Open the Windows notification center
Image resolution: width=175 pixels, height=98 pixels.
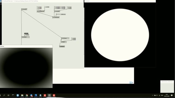coord(172,95)
